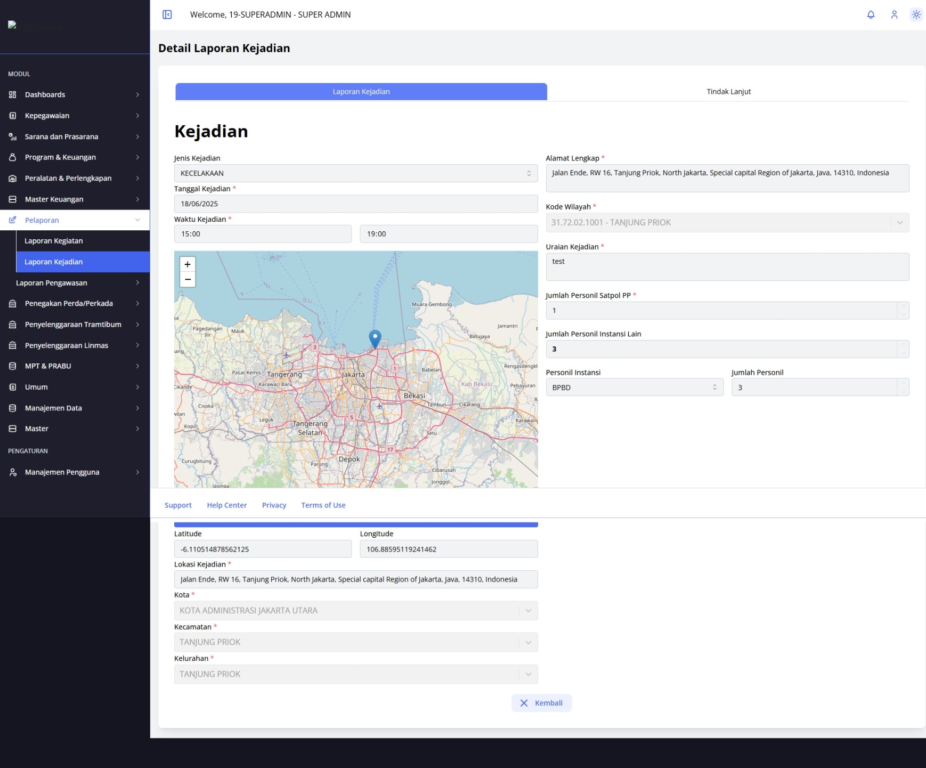Click the Manajemen Pengguna user icon

pos(13,472)
